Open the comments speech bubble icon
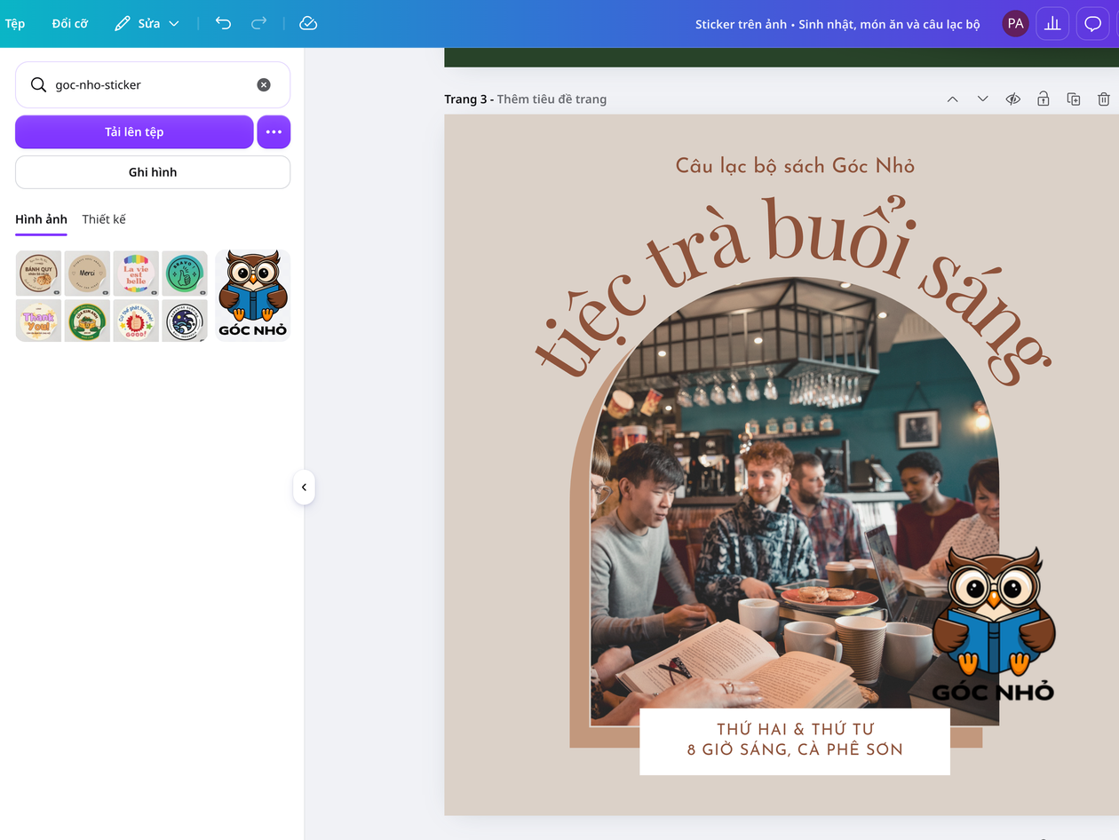Screen dimensions: 1119x840 click(1093, 24)
